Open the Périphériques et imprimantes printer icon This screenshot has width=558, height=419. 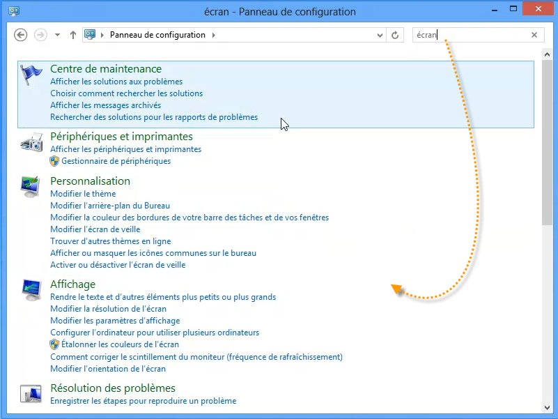[31, 143]
